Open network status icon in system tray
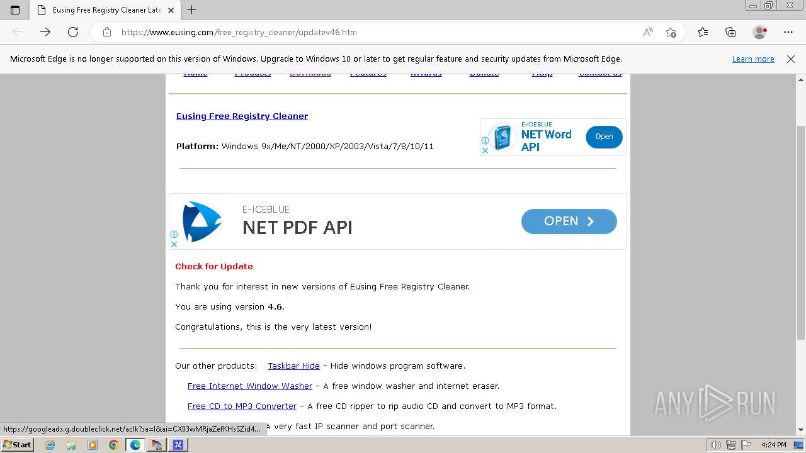 (x=731, y=445)
